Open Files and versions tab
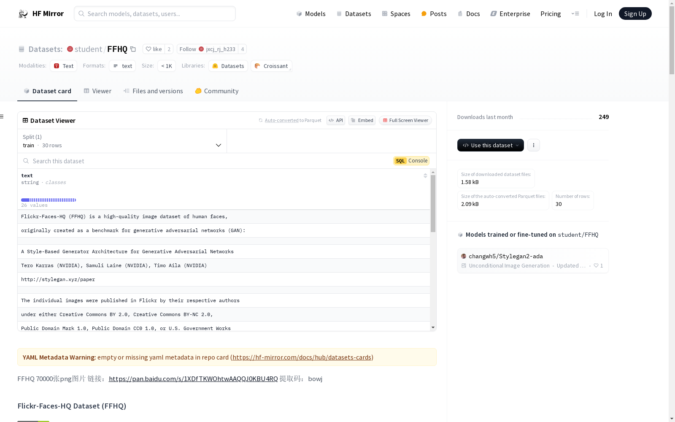This screenshot has height=422, width=675. [153, 91]
